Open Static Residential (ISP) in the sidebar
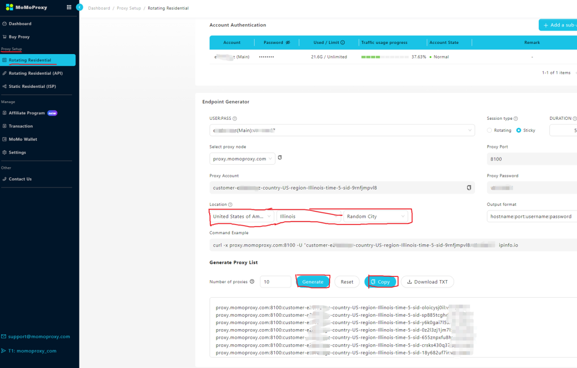577x368 pixels. point(32,86)
